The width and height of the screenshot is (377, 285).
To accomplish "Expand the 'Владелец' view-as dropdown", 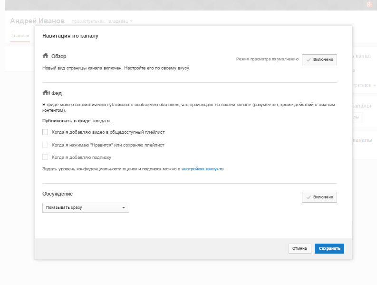I will 120,21.
